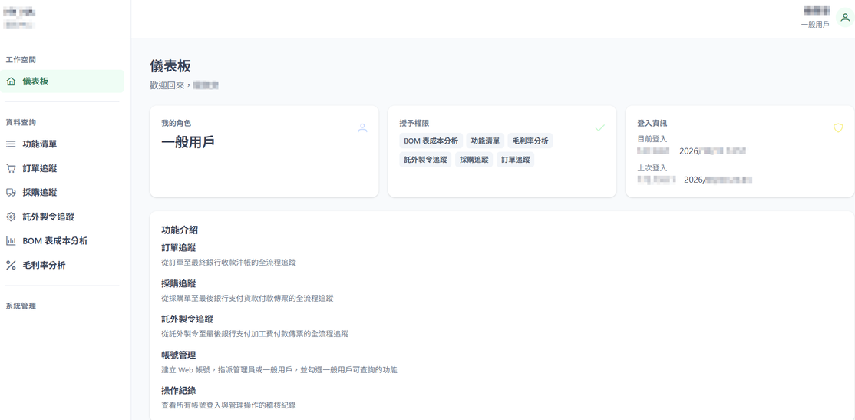Click the 查看所有帳號登入 description line
Viewport: 855px width, 420px height.
pos(229,405)
